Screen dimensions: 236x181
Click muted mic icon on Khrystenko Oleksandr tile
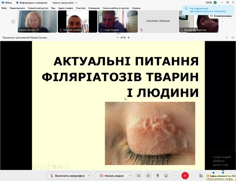point(141,30)
